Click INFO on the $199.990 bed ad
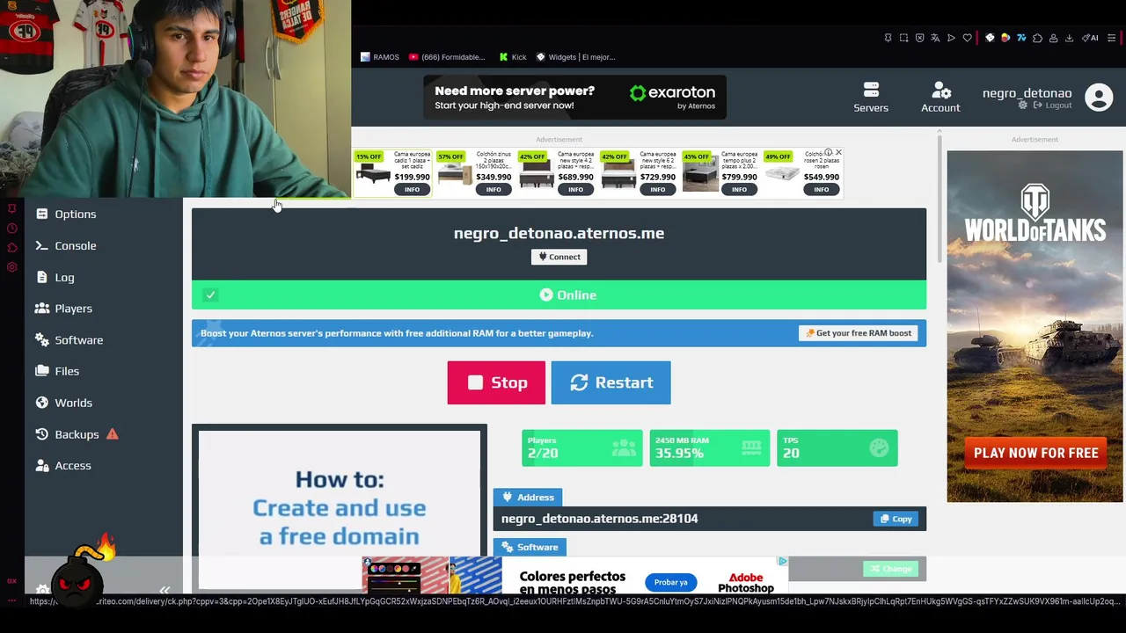Screen dimensions: 1126x633 click(x=412, y=189)
